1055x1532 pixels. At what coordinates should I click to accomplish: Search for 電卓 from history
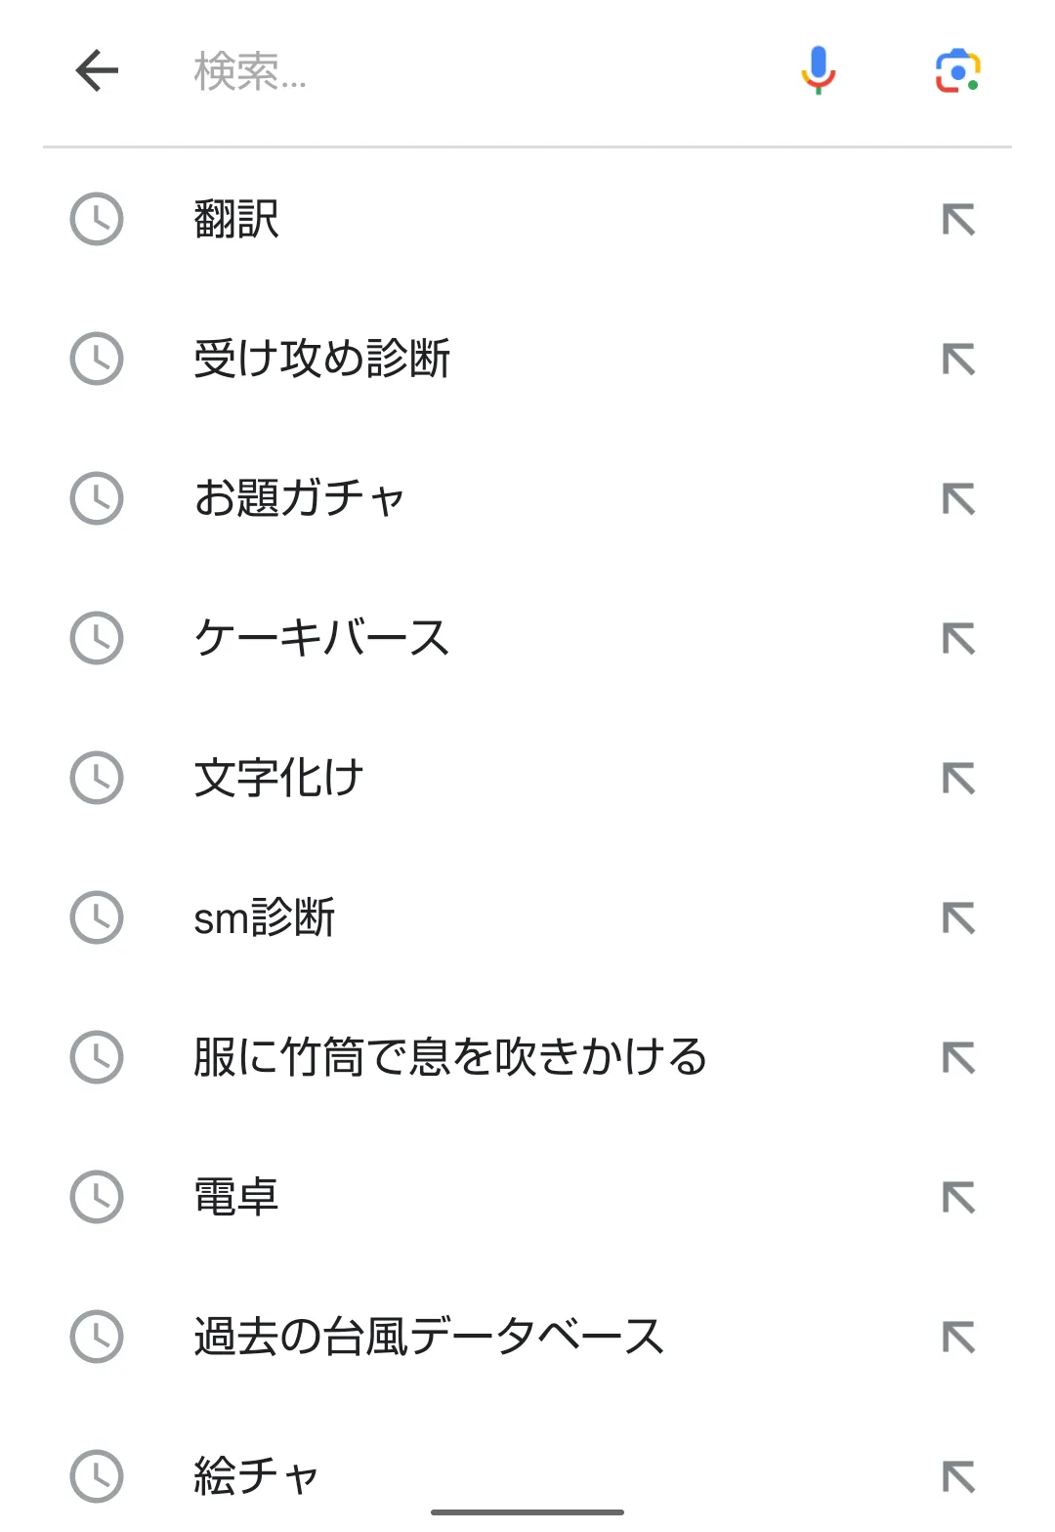click(x=236, y=1198)
